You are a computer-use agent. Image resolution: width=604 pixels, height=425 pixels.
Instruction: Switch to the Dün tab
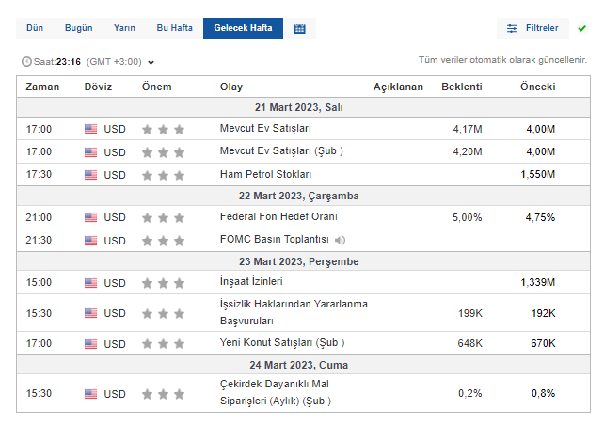35,28
